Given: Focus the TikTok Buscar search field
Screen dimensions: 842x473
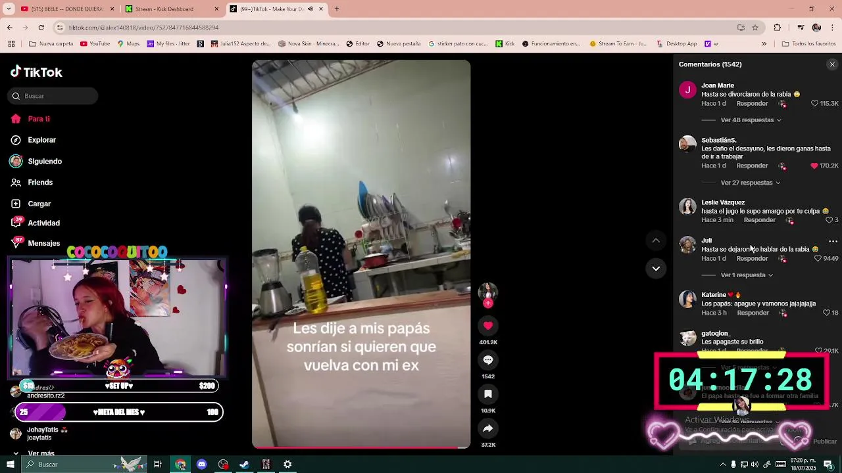Looking at the screenshot, I should pyautogui.click(x=53, y=96).
